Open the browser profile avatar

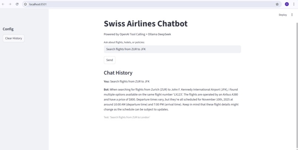click(x=287, y=4)
